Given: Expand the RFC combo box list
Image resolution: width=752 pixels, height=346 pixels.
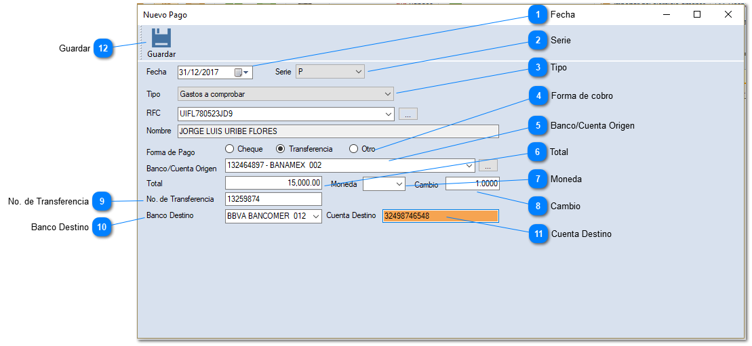Looking at the screenshot, I should pos(388,114).
